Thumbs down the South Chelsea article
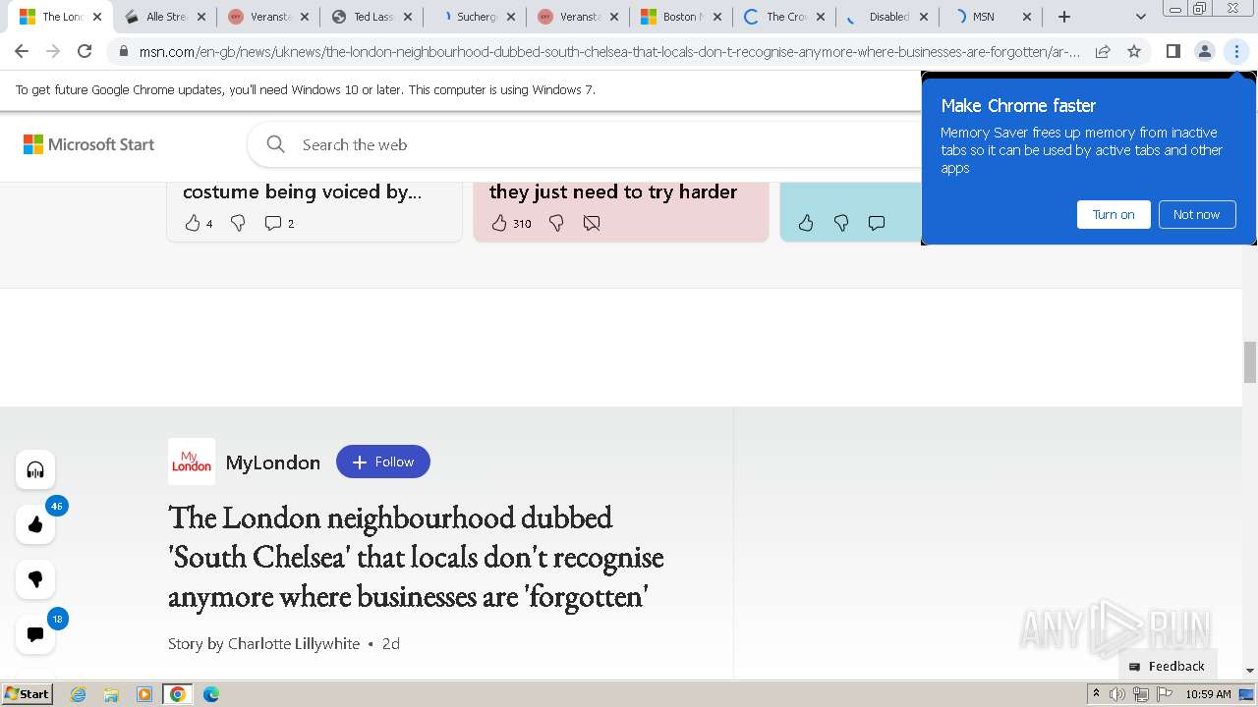1258x707 pixels. 35,579
